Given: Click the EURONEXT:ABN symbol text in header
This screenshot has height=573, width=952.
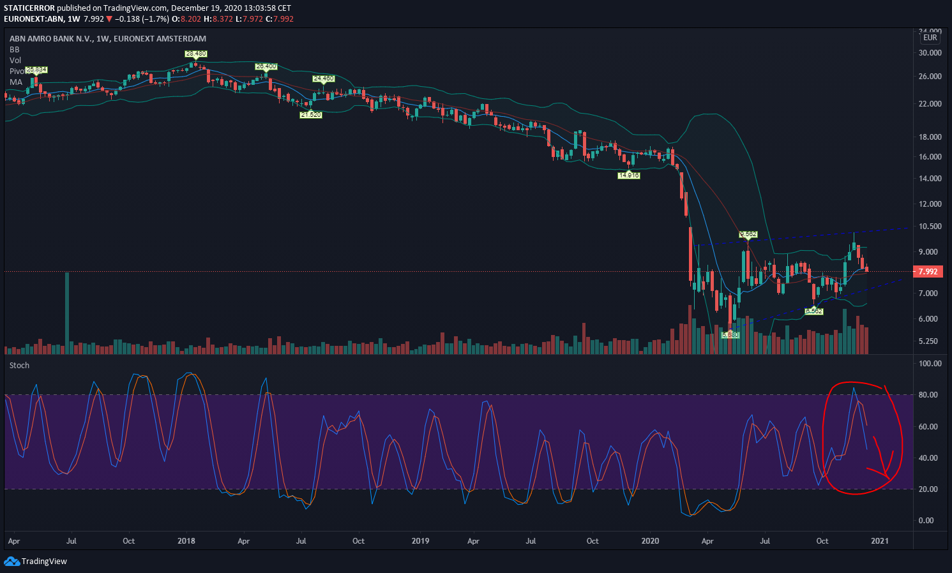Looking at the screenshot, I should [x=33, y=19].
